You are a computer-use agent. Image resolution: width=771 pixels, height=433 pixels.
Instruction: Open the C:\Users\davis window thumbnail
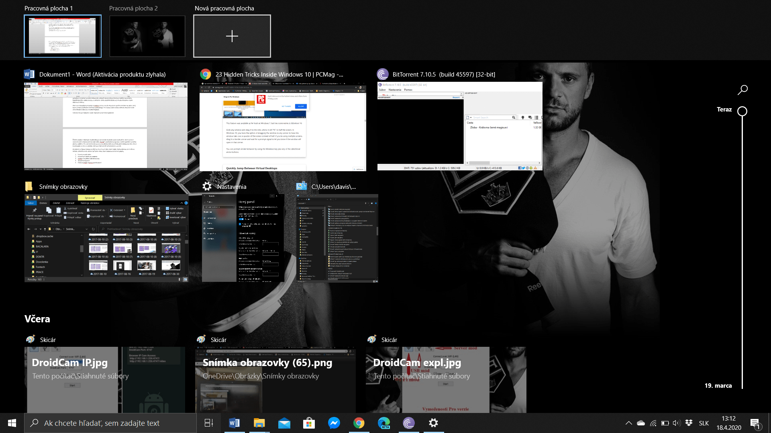tap(337, 238)
